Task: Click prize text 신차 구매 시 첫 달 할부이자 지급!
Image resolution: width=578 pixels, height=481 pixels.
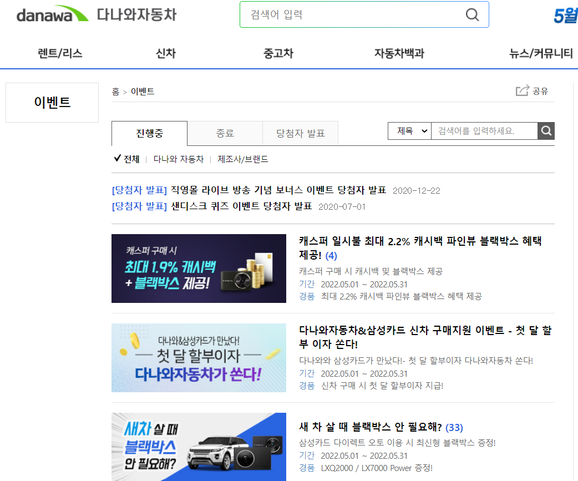Action: click(382, 386)
